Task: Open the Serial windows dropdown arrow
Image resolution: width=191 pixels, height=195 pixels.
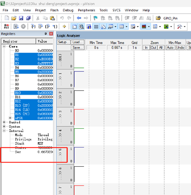Action: (x=138, y=27)
